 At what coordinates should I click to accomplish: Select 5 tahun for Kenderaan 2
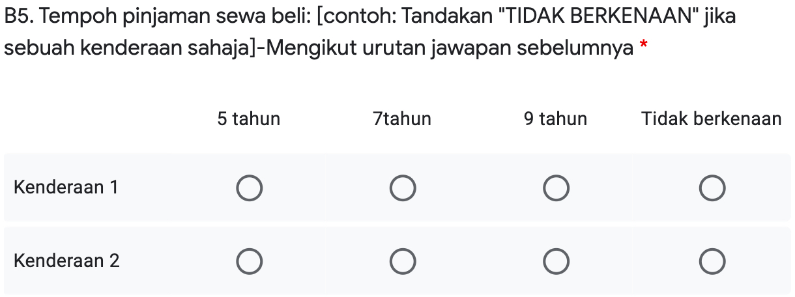click(248, 262)
